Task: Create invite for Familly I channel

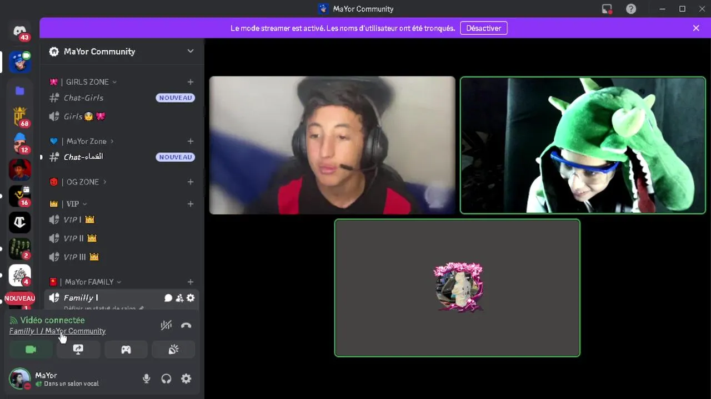Action: click(179, 298)
